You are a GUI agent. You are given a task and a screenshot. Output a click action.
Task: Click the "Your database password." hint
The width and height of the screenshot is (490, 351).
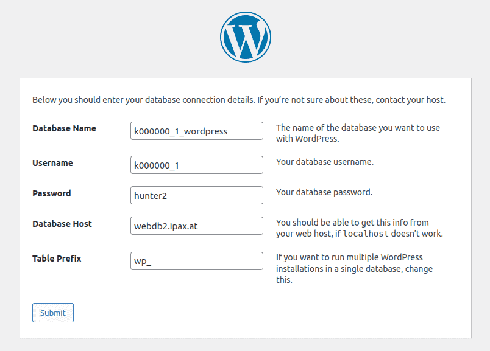pyautogui.click(x=324, y=192)
